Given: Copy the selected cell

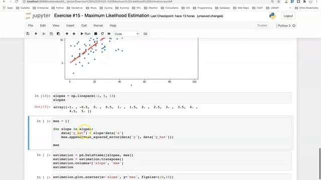Looking at the screenshot, I should point(51,33).
